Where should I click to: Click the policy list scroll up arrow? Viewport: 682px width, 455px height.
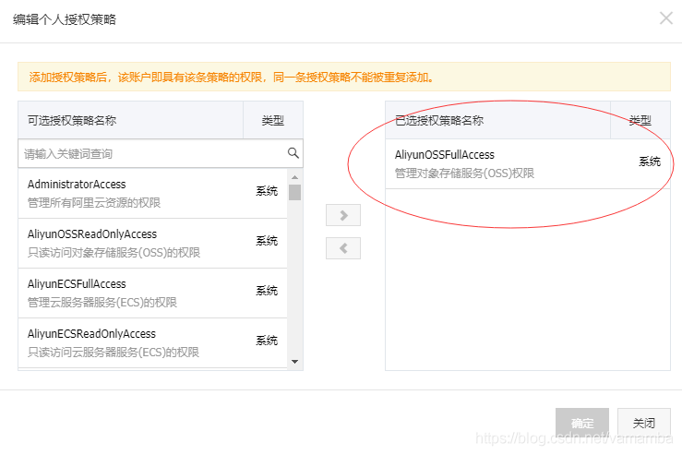295,177
